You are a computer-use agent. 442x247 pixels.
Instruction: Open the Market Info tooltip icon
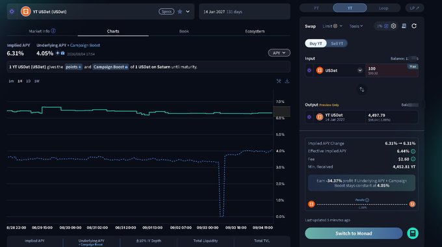(x=53, y=31)
